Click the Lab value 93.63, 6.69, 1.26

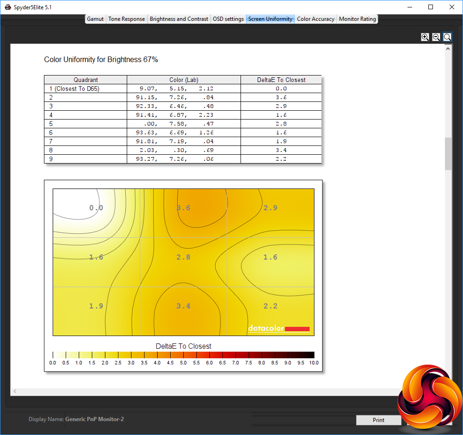(175, 132)
